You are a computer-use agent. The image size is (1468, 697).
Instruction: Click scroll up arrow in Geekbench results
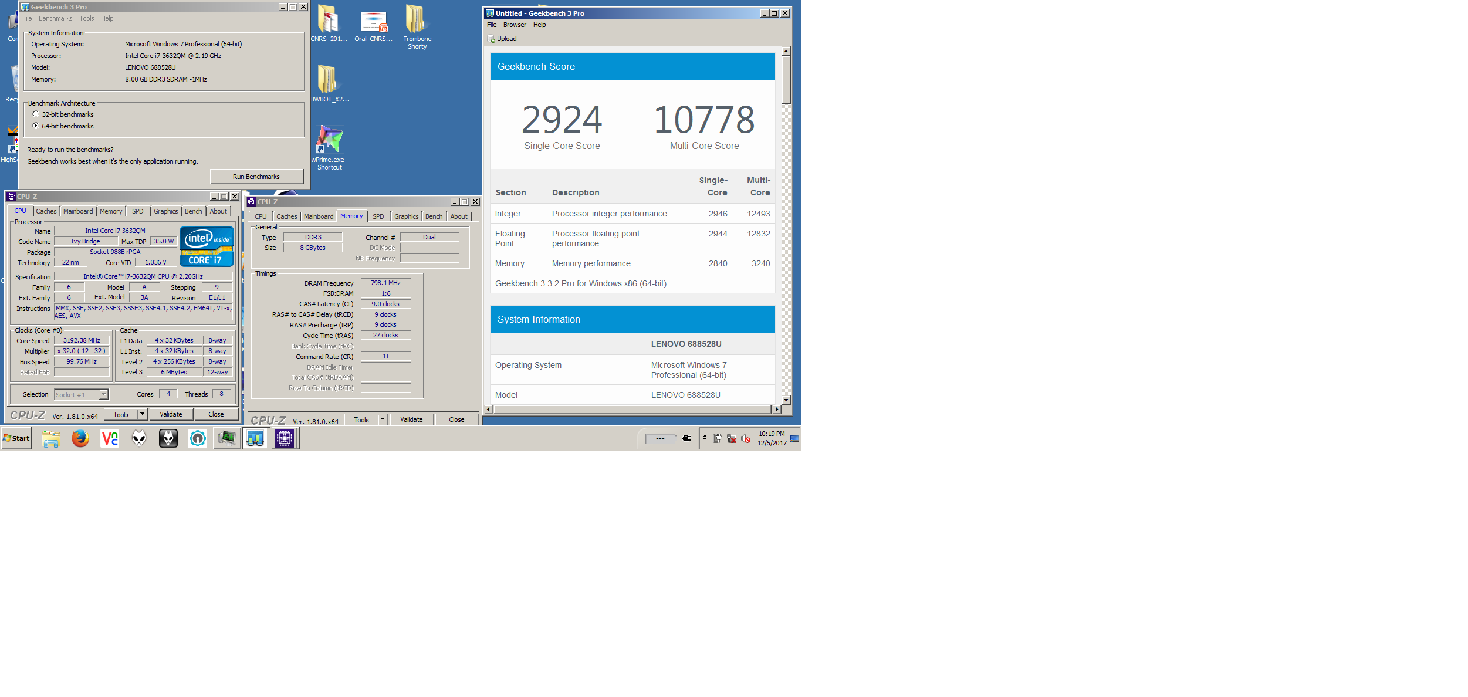click(786, 51)
